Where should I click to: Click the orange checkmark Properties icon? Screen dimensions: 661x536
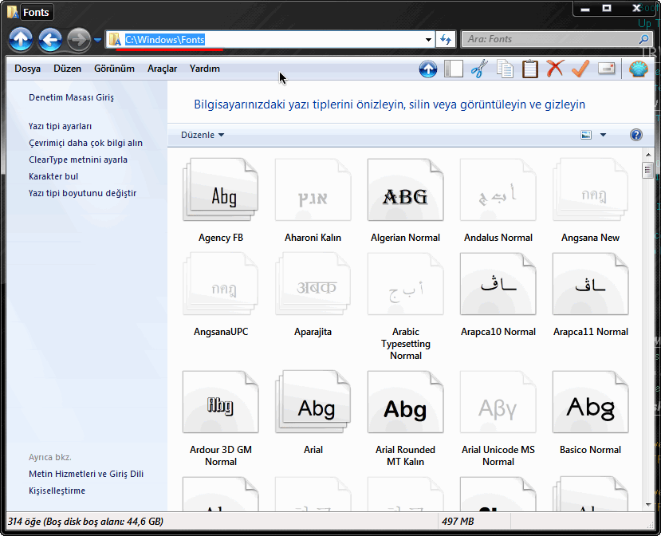click(x=580, y=69)
